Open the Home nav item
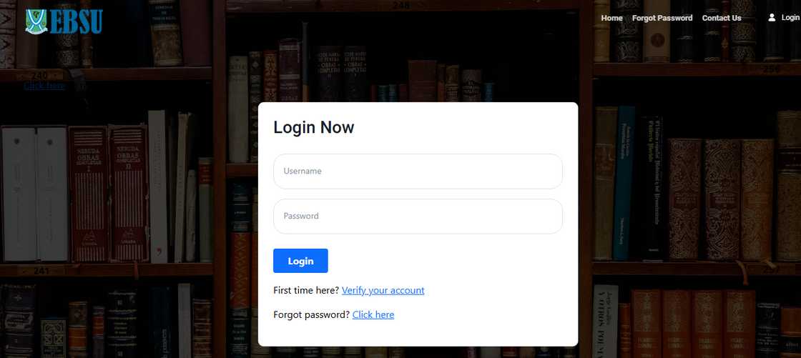 [611, 18]
